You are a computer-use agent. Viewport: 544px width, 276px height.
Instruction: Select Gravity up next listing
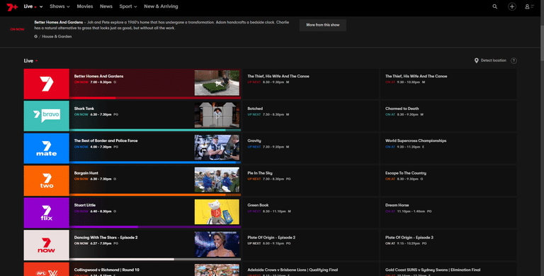tap(310, 148)
